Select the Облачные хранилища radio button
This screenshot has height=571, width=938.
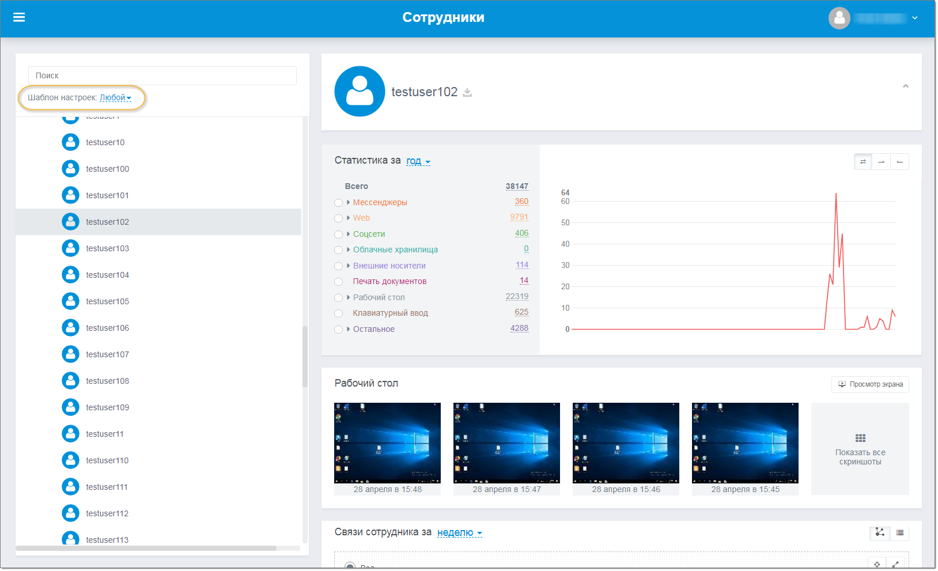point(338,250)
